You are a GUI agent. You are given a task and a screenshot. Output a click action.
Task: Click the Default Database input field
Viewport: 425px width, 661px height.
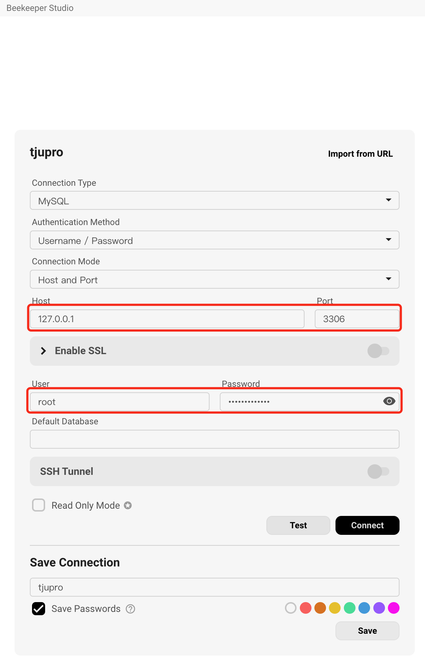tap(215, 439)
